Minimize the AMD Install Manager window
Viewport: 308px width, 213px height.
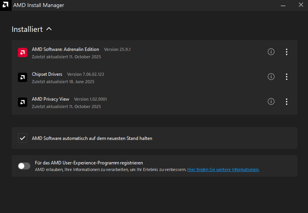(x=283, y=5)
